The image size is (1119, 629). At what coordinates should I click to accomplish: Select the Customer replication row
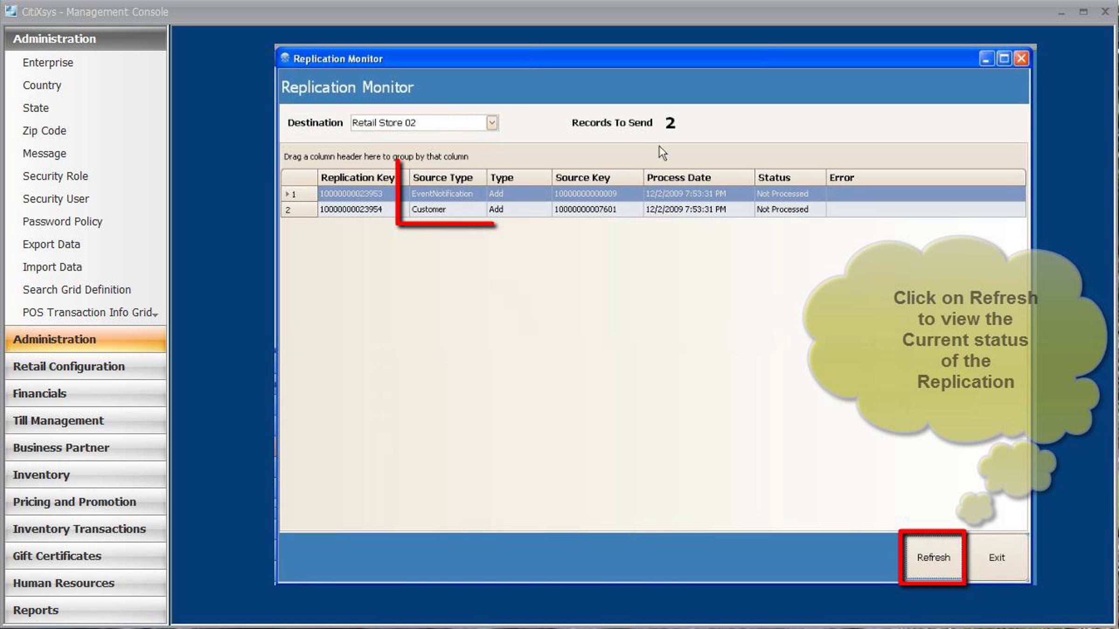429,210
